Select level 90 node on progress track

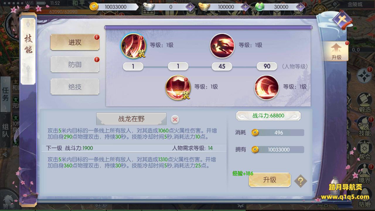(x=267, y=67)
